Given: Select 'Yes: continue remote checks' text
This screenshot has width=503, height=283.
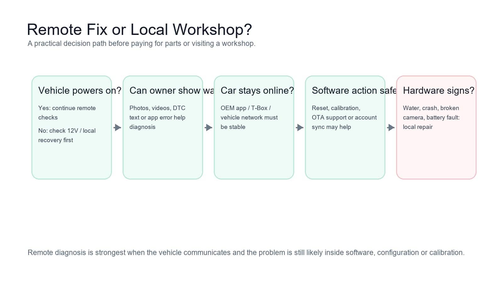Looking at the screenshot, I should tap(67, 113).
